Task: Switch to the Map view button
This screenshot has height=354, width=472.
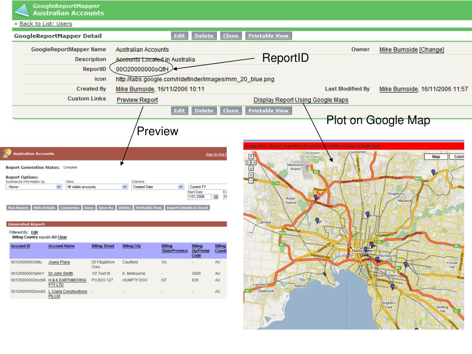Action: coord(436,157)
